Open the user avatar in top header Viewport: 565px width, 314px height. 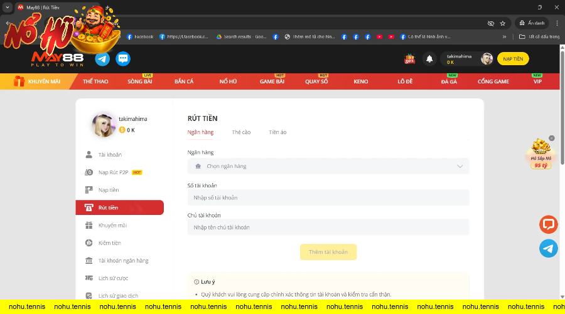click(487, 59)
